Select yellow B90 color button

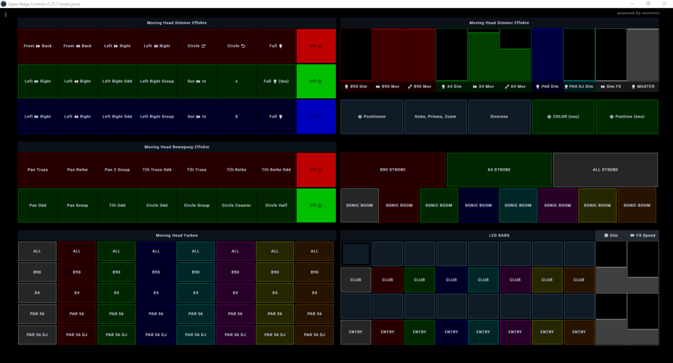click(x=275, y=272)
